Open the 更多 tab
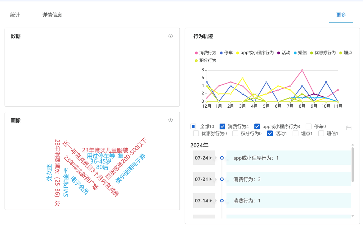This screenshot has height=225, width=363. [x=341, y=15]
